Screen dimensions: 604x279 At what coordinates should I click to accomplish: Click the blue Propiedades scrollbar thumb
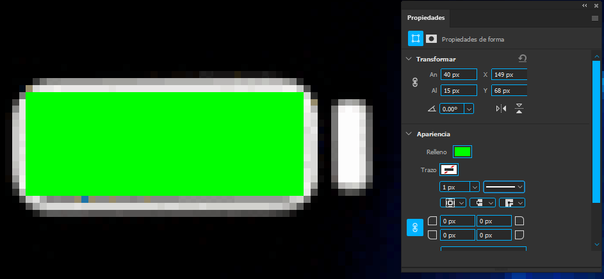[597, 131]
